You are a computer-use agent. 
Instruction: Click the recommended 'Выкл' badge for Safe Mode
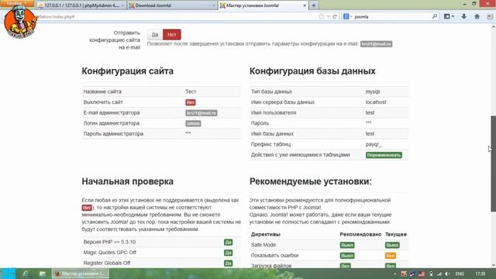(x=347, y=245)
